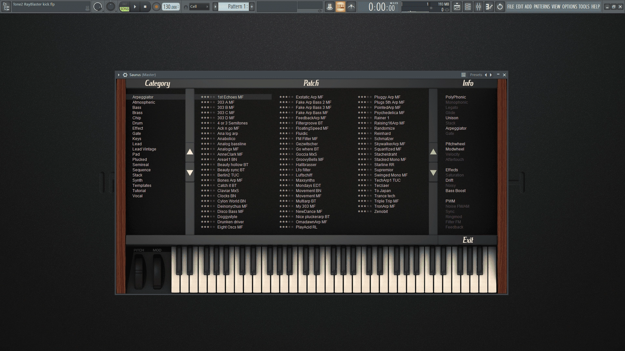Select the 'Trance tech' patch
Image resolution: width=625 pixels, height=351 pixels.
(384, 196)
